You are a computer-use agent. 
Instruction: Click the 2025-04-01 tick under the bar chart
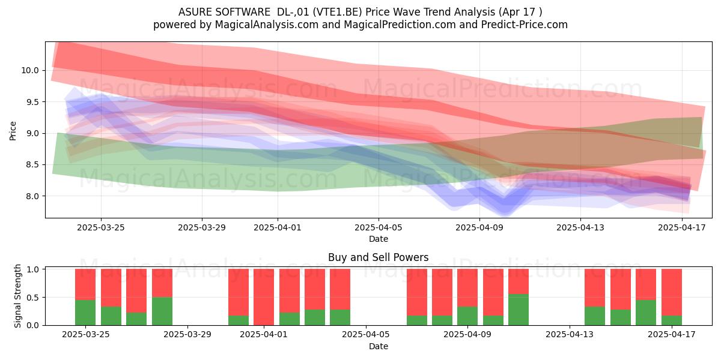click(x=264, y=335)
